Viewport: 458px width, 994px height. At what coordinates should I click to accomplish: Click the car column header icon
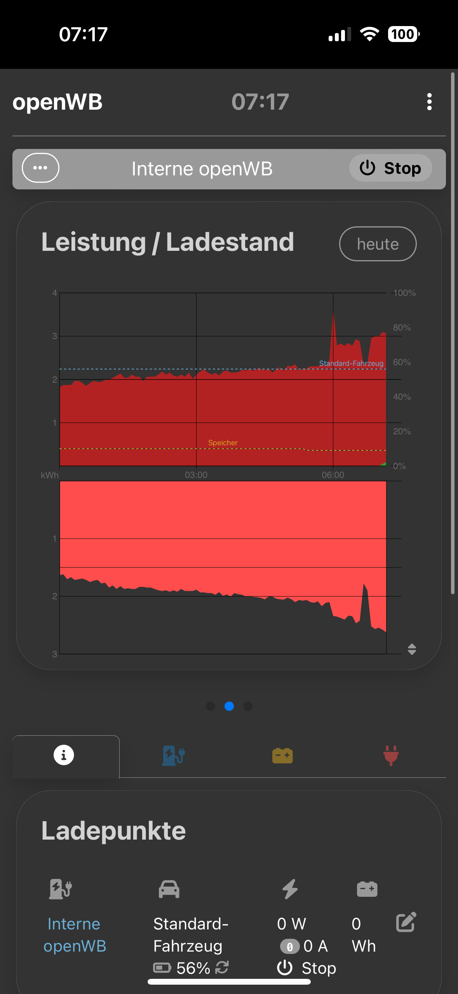(169, 889)
